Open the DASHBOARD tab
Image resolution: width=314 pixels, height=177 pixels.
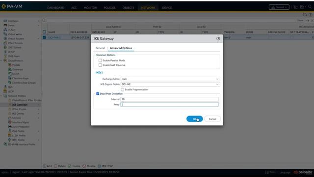[55, 8]
